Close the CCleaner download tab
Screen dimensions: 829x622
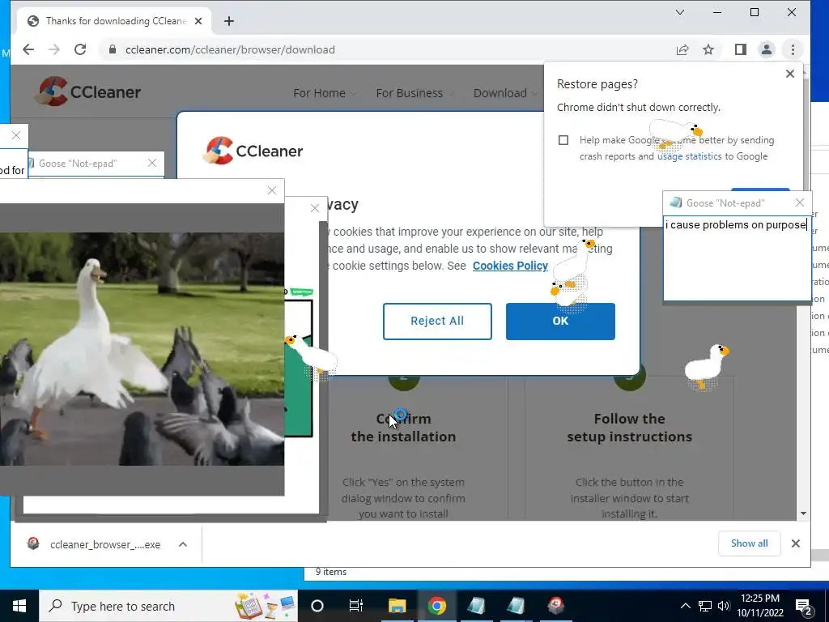pos(198,21)
